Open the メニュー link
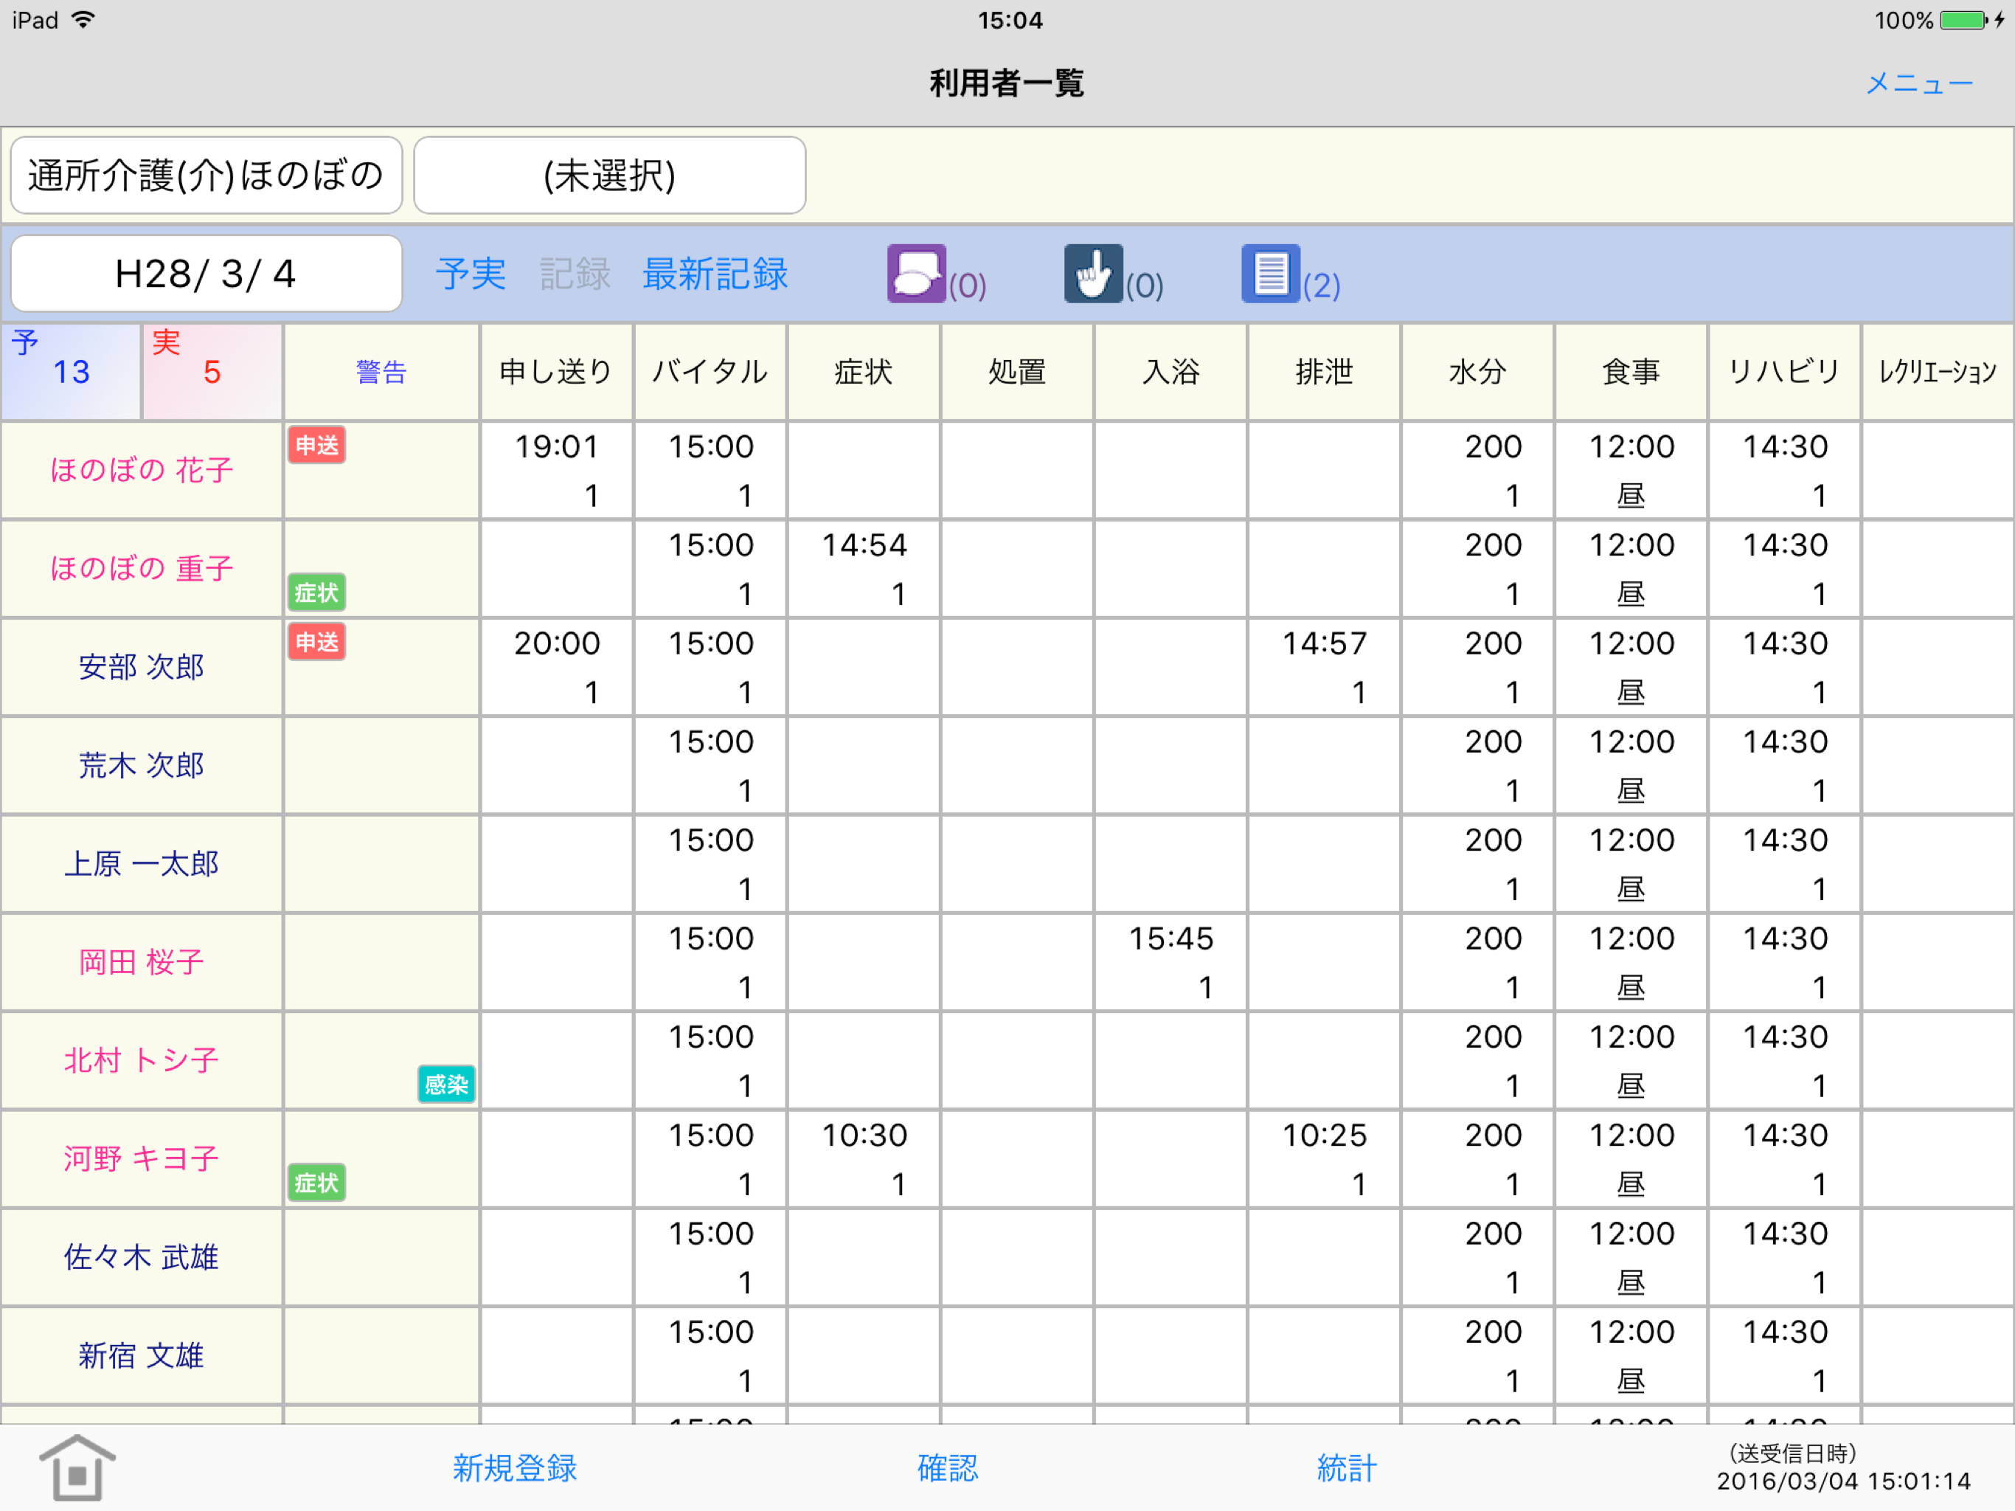 click(x=1919, y=83)
